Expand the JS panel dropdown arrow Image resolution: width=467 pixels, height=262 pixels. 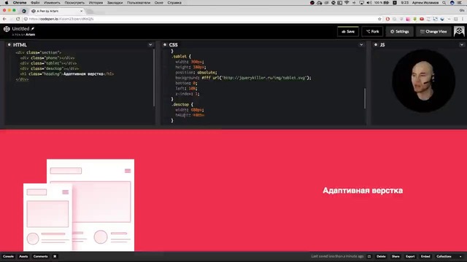(462, 44)
